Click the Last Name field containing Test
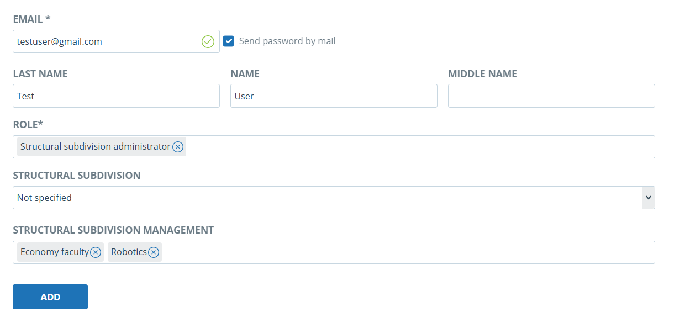This screenshot has height=323, width=685. [x=116, y=96]
